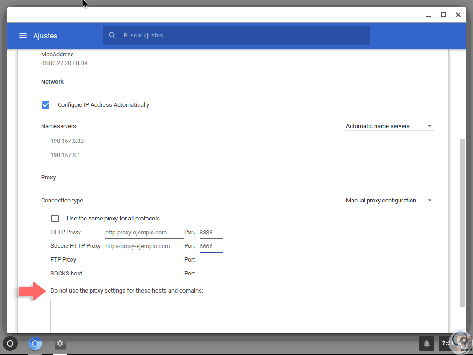
Task: Maximize the Ajustes window
Action: tap(443, 15)
